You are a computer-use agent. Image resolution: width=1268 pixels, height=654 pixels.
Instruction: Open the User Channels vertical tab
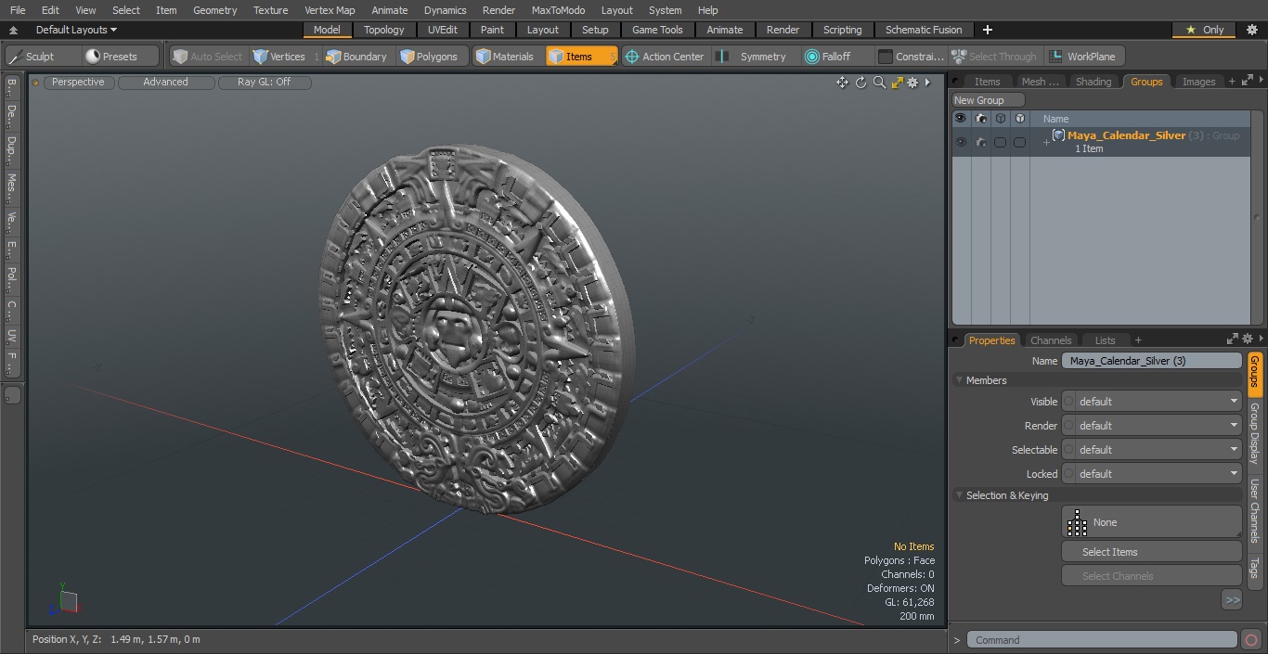[x=1254, y=510]
